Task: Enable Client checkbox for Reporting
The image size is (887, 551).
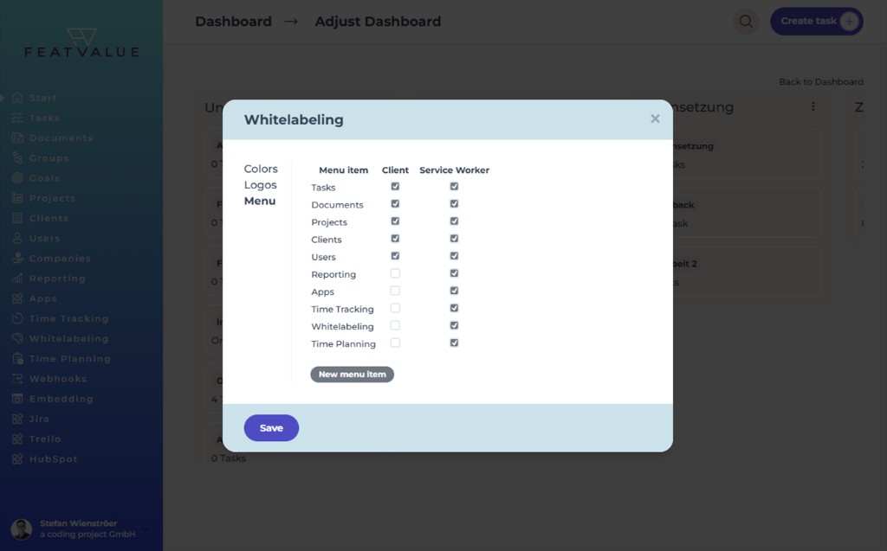Action: (x=395, y=273)
